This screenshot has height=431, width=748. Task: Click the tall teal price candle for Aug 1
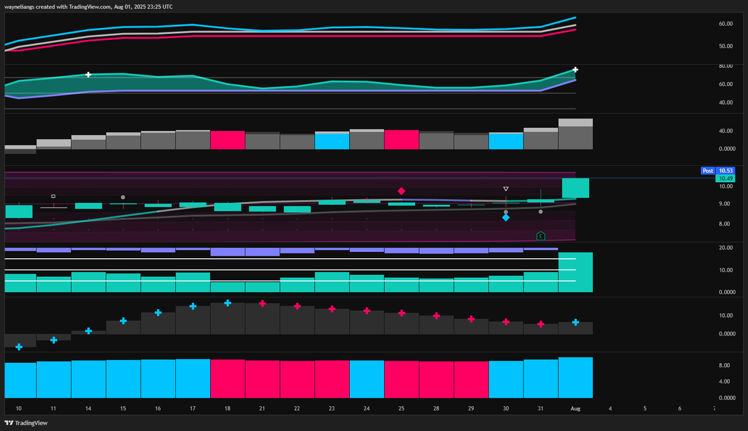pos(576,188)
